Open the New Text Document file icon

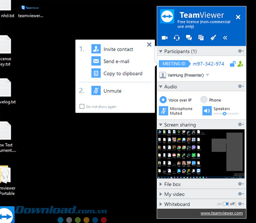(x=6, y=131)
